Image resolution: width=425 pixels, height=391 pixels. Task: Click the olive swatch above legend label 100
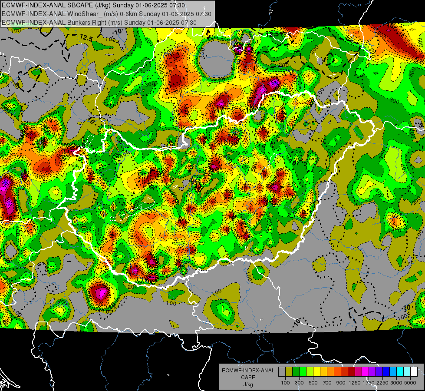point(289,372)
